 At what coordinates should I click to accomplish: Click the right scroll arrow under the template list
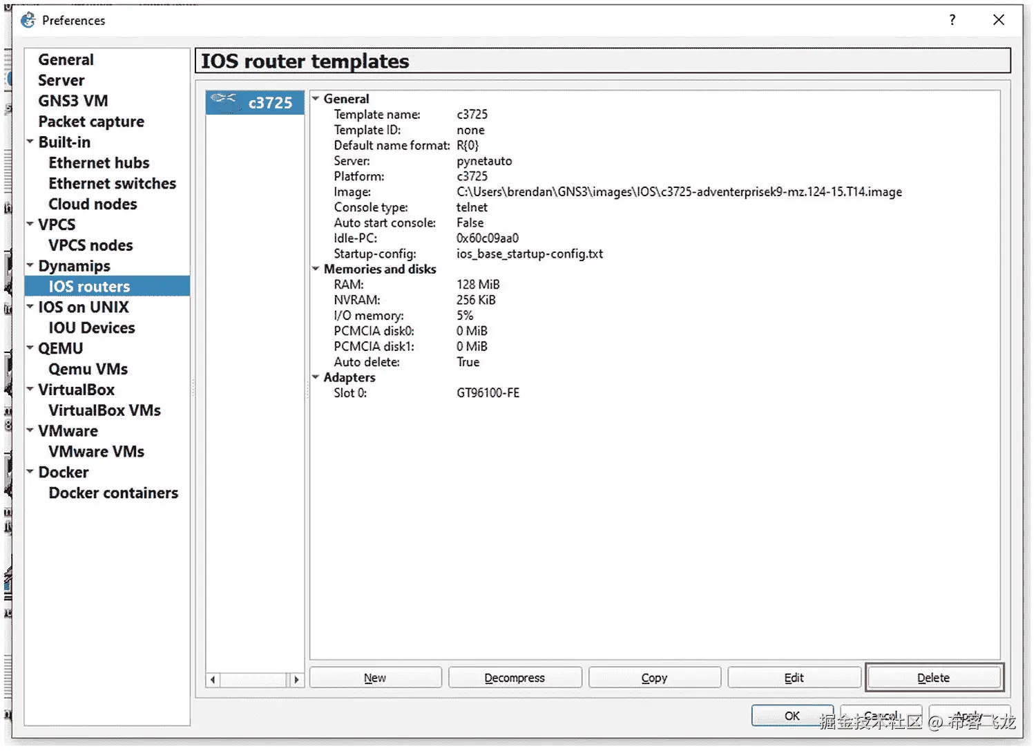coord(297,680)
